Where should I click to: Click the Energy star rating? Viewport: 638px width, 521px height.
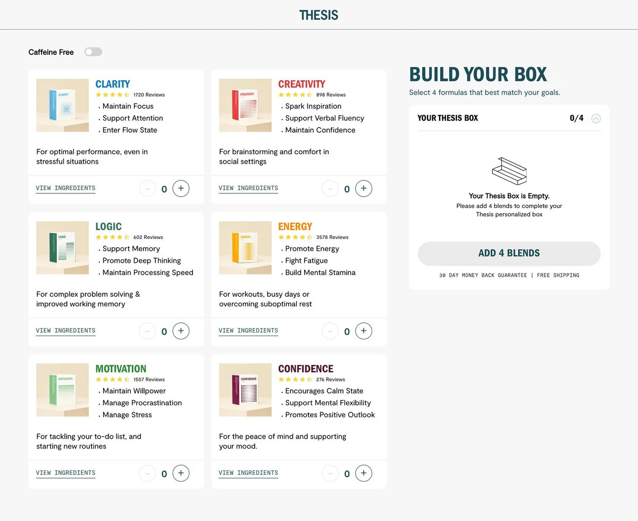click(x=296, y=237)
